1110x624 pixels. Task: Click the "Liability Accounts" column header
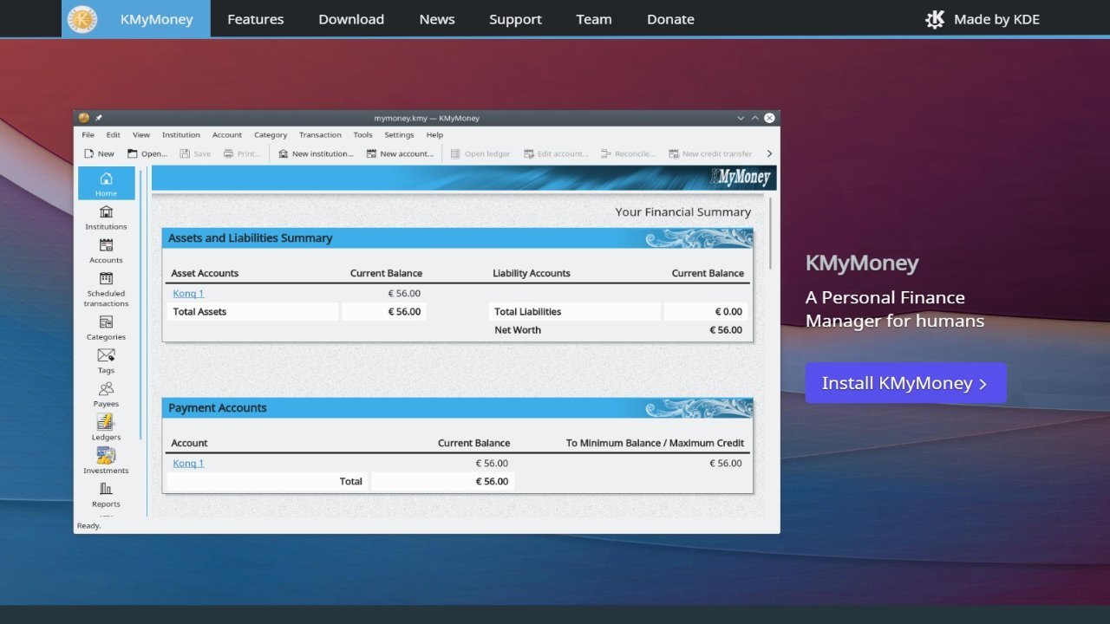[x=532, y=273]
